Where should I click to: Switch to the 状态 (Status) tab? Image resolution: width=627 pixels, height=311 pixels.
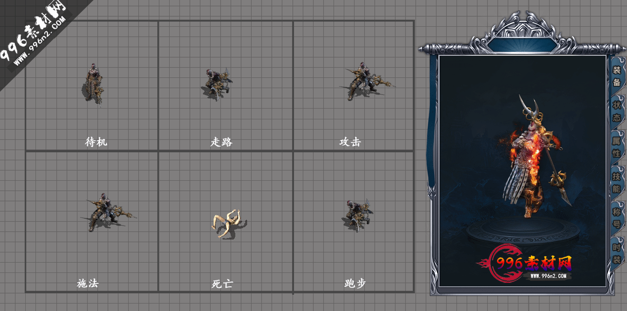617,112
